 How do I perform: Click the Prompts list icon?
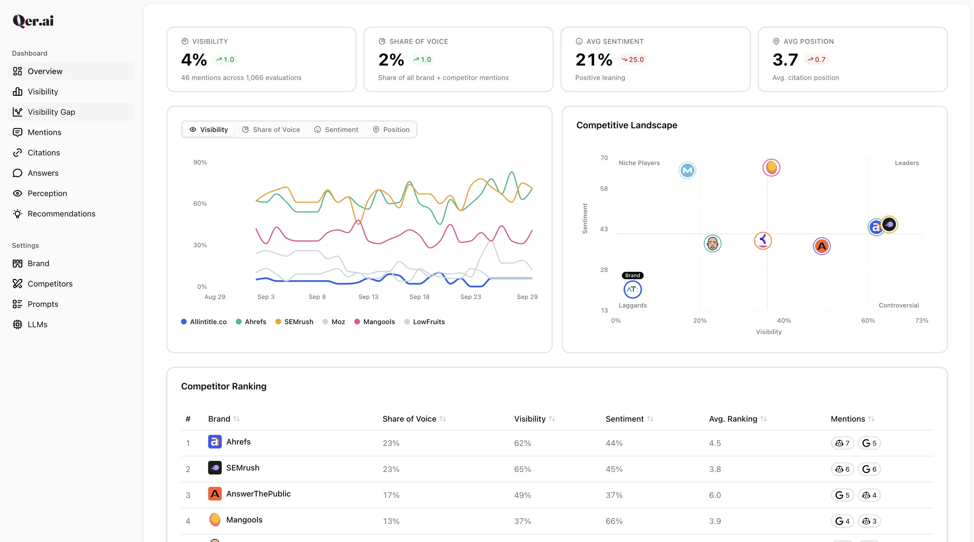click(17, 304)
